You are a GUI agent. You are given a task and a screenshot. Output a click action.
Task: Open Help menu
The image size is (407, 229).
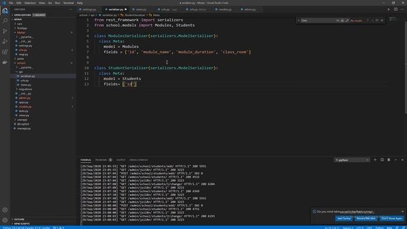[x=79, y=3]
